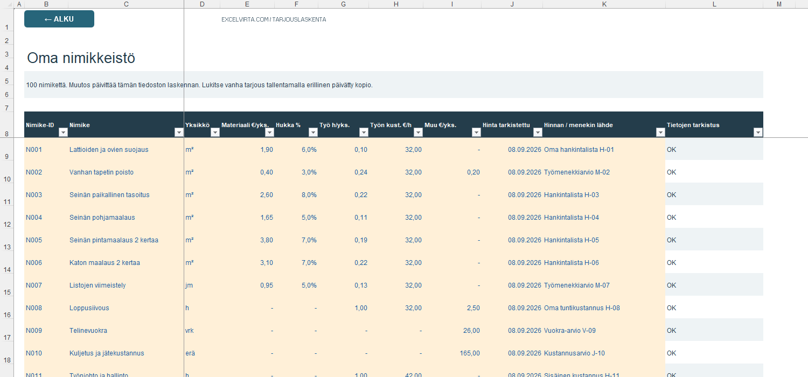This screenshot has height=377, width=808.
Task: Open the Työn kust. €/h filter dropdown
Action: click(418, 132)
